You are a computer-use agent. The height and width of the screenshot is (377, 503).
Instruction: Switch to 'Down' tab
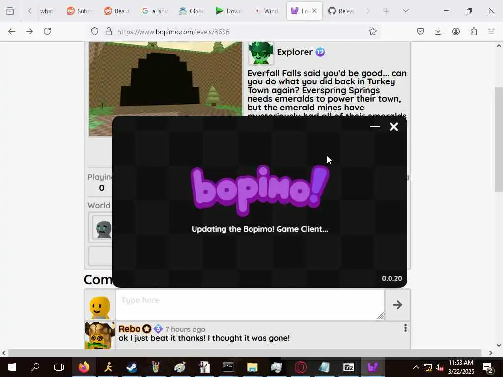pos(229,11)
